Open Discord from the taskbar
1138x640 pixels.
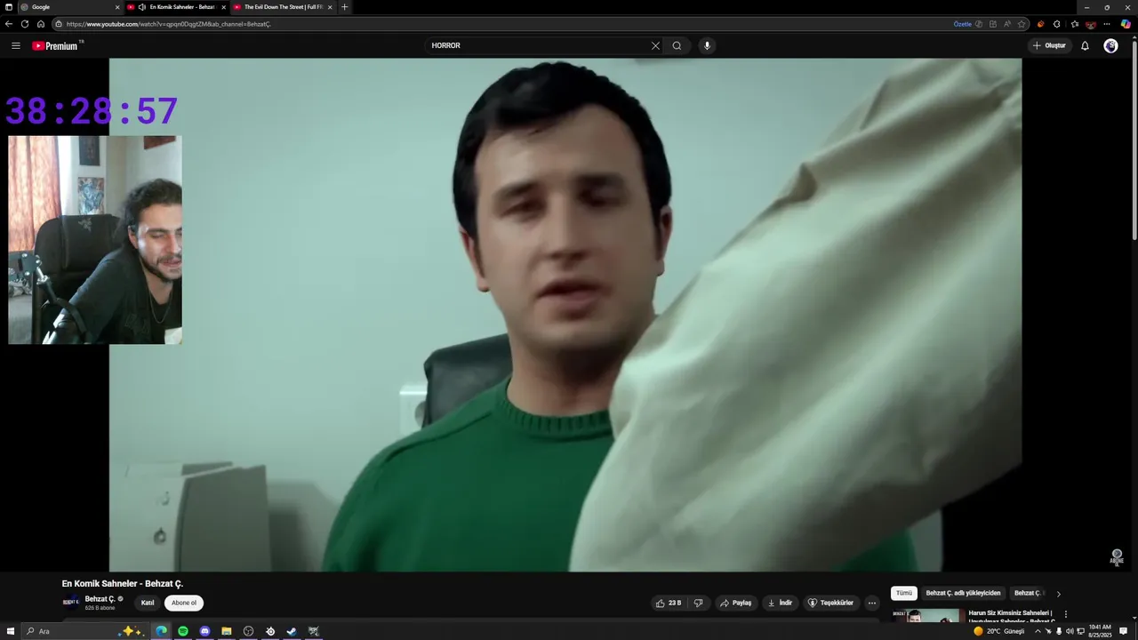pyautogui.click(x=205, y=631)
